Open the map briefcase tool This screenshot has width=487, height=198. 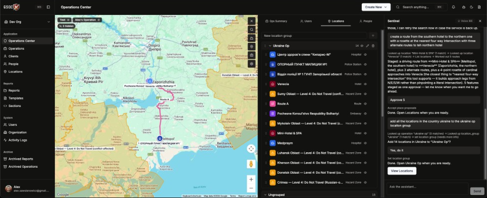coord(251,55)
